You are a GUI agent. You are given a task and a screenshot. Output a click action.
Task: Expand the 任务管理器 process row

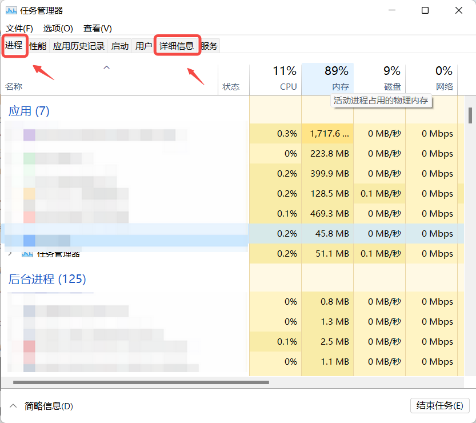point(10,253)
